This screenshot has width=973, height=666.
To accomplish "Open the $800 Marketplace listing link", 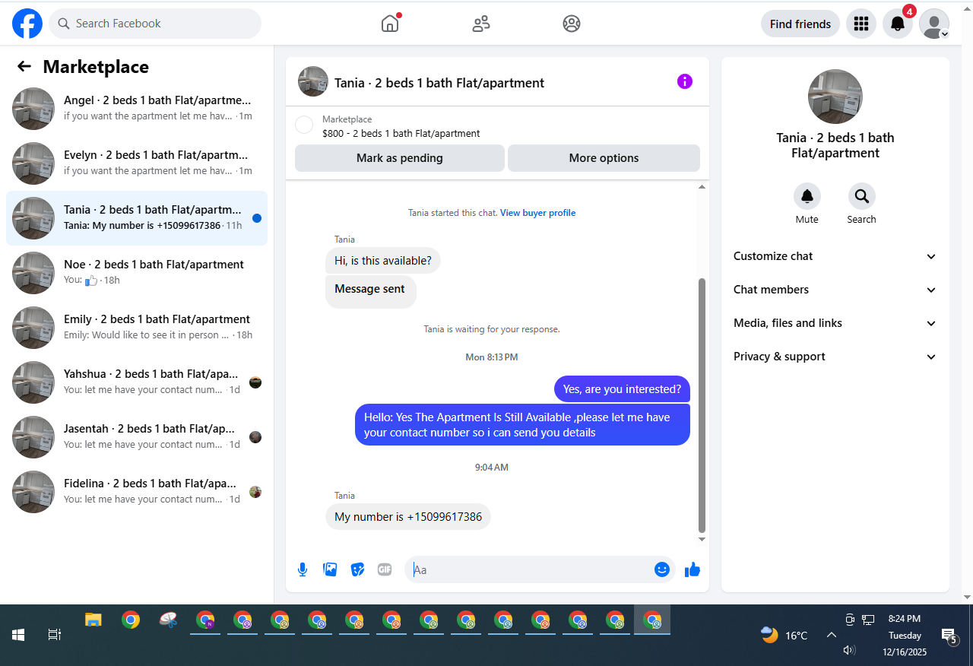I will tap(401, 133).
